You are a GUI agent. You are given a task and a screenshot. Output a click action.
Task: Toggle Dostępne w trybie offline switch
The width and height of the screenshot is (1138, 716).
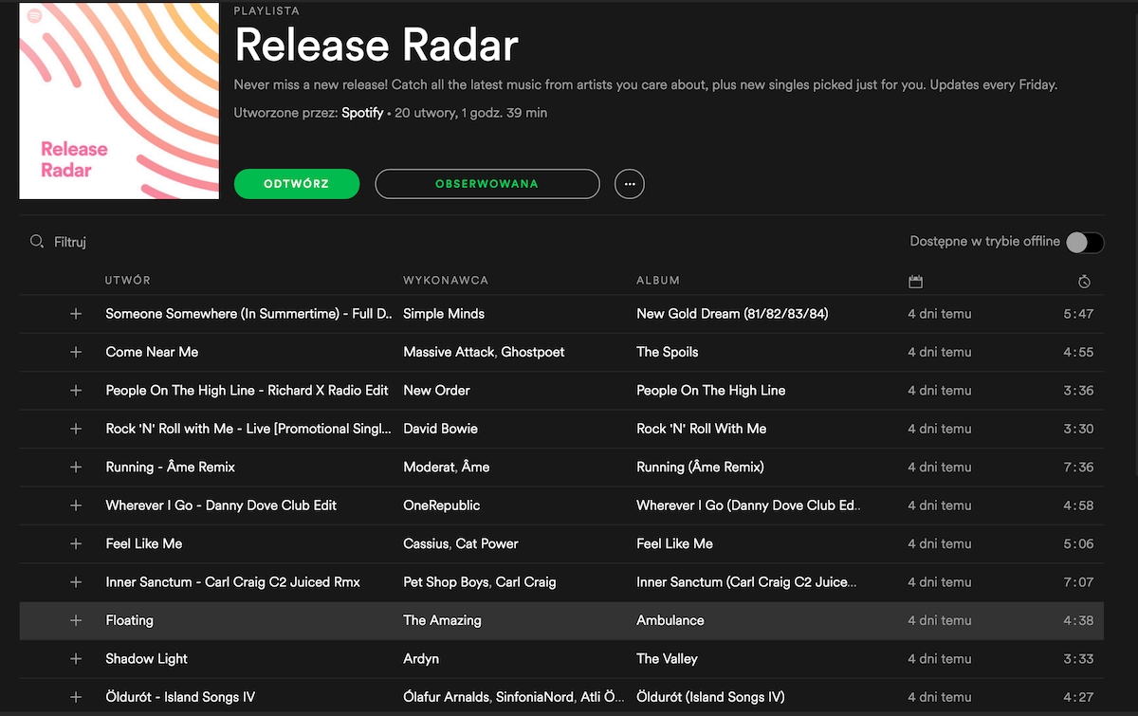pos(1085,242)
